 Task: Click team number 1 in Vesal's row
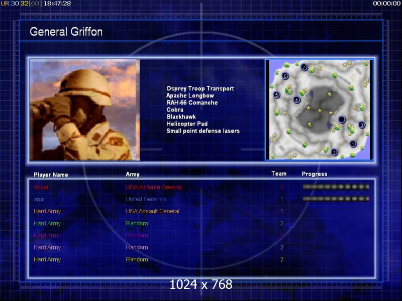282,187
